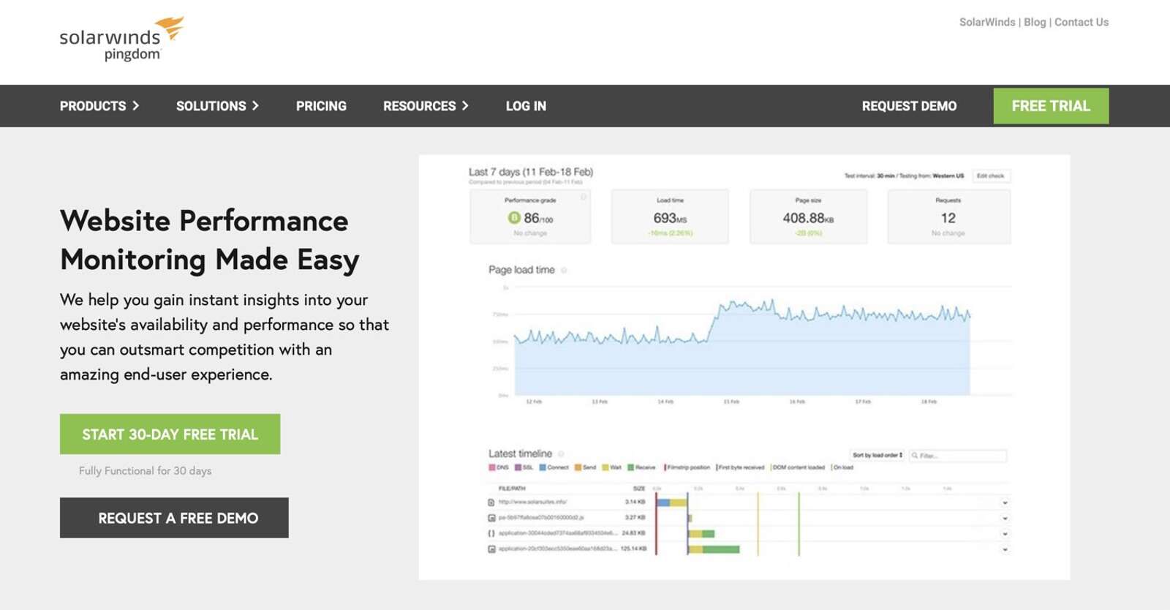Click the DOM content loaded legend label
The height and width of the screenshot is (610, 1170).
click(x=798, y=467)
